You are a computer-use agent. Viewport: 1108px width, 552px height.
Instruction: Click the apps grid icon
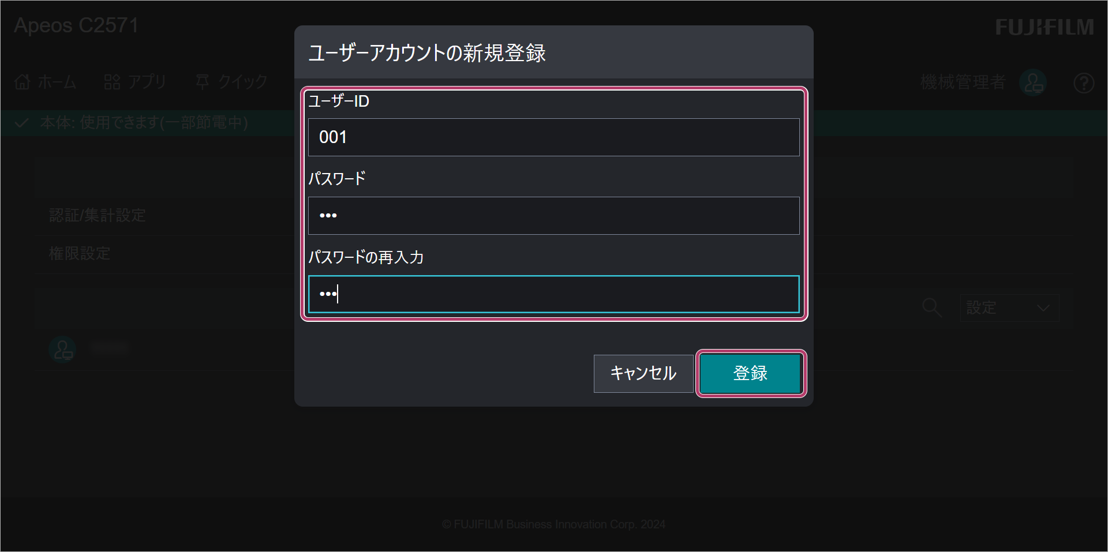tap(112, 82)
